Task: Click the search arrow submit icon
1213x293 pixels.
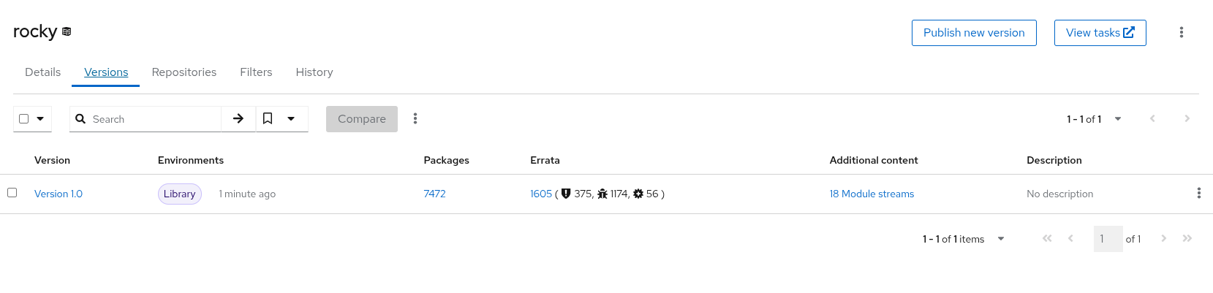Action: click(238, 118)
